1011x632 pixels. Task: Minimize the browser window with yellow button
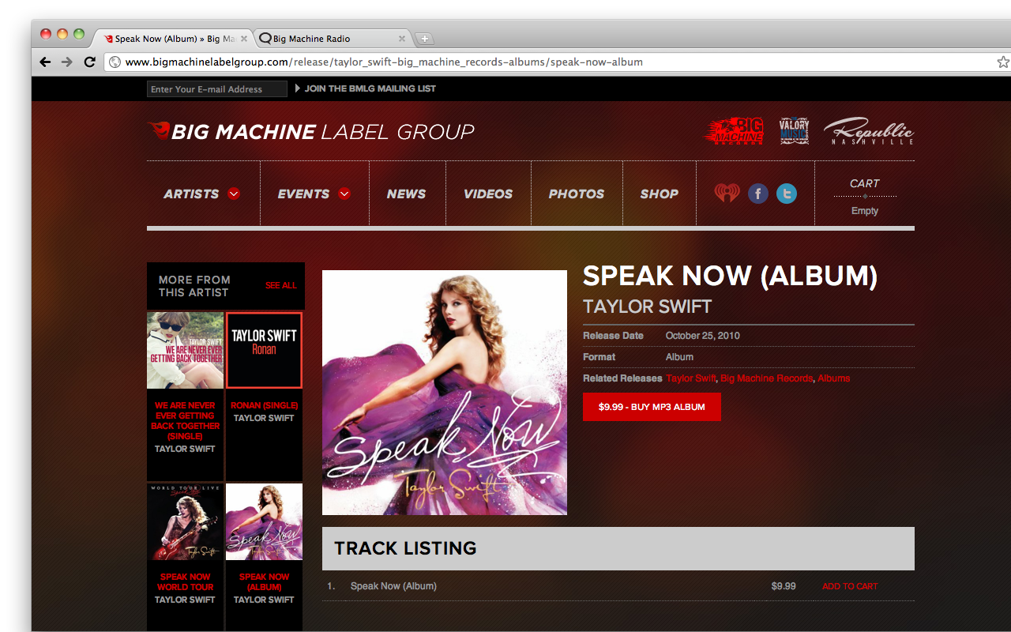click(62, 34)
